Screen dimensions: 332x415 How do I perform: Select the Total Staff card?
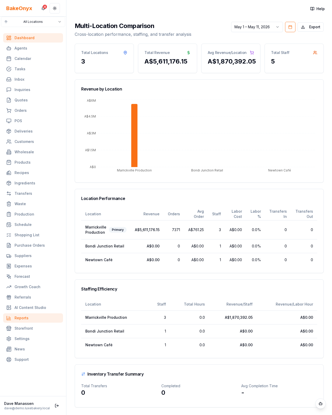[294, 58]
